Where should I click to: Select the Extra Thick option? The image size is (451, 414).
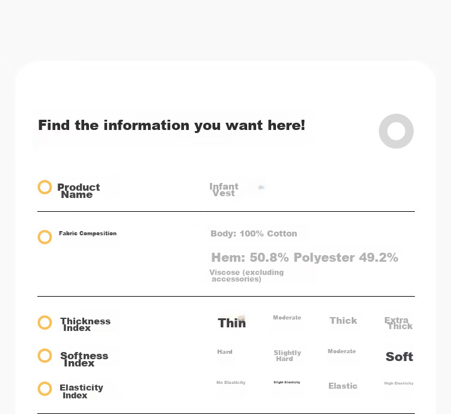click(398, 323)
